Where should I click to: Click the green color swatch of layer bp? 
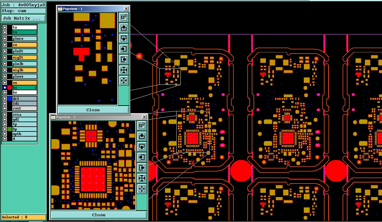point(10,129)
